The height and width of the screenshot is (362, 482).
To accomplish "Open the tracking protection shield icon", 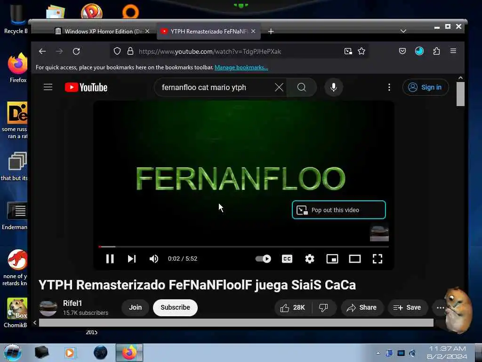I will (x=117, y=51).
